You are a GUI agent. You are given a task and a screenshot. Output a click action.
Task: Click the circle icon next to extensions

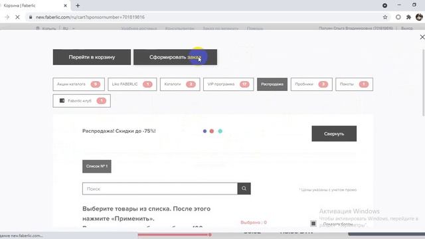coord(398,17)
